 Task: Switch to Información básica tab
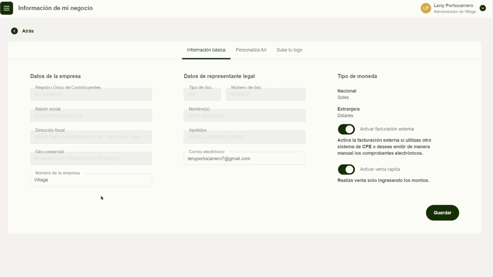point(206,50)
